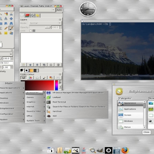Open HP Device Manager menu entry
The width and height of the screenshot is (154, 154).
coord(77,93)
